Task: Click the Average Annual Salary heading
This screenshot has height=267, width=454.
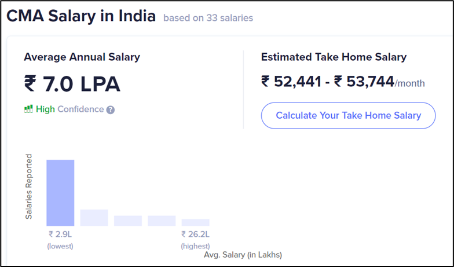Action: point(82,57)
